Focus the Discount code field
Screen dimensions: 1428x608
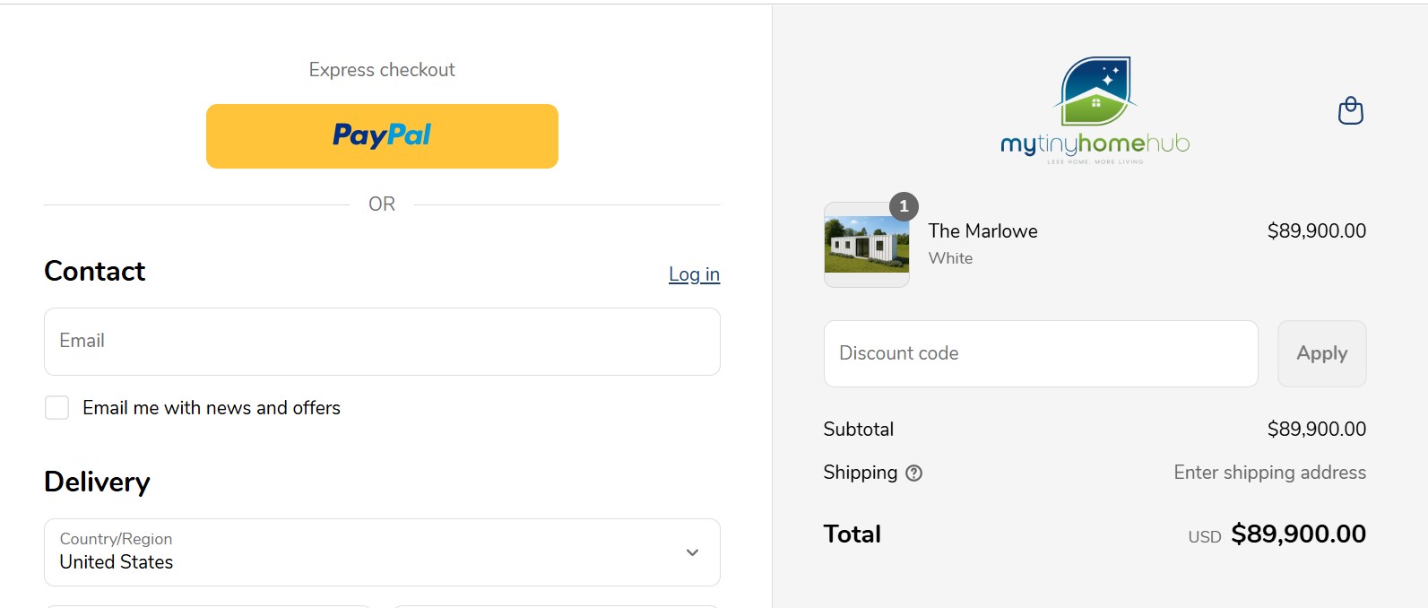(1040, 354)
